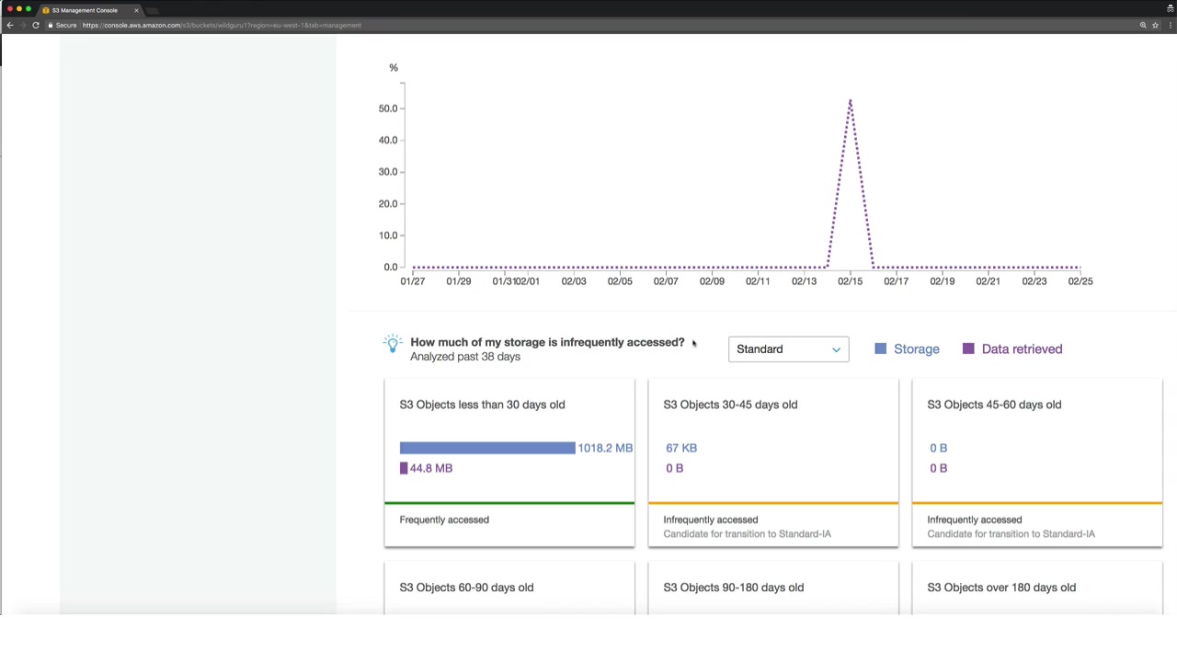
Task: Click the 'S3 Objects over 180 days old' heading
Action: click(x=1001, y=588)
